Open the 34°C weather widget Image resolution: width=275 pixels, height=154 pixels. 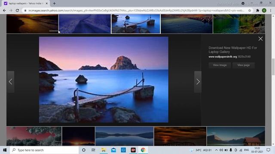(x=201, y=150)
